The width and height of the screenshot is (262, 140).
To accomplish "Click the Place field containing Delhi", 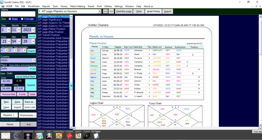I will pyautogui.click(x=15, y=69).
